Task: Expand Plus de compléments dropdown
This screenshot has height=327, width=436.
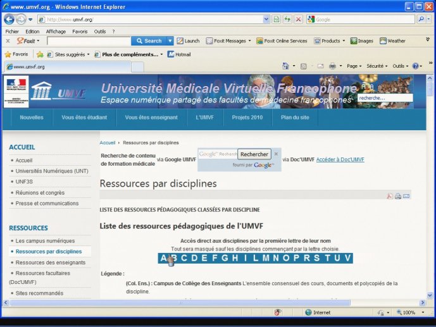Action: [161, 54]
